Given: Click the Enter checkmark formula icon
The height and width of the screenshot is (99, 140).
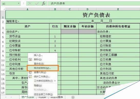Looking at the screenshot, I should click(37, 4).
